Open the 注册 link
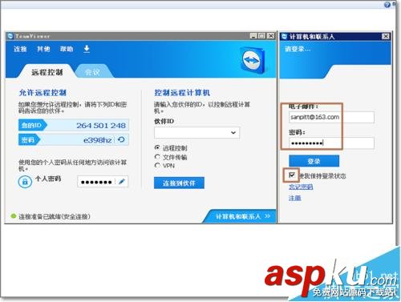The height and width of the screenshot is (302, 401). 295,198
